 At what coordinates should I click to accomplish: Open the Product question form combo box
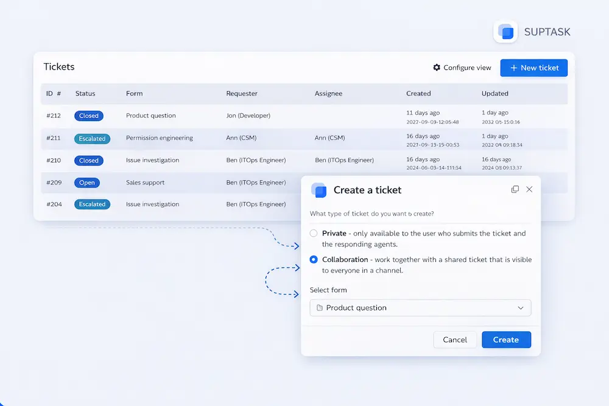(x=420, y=308)
